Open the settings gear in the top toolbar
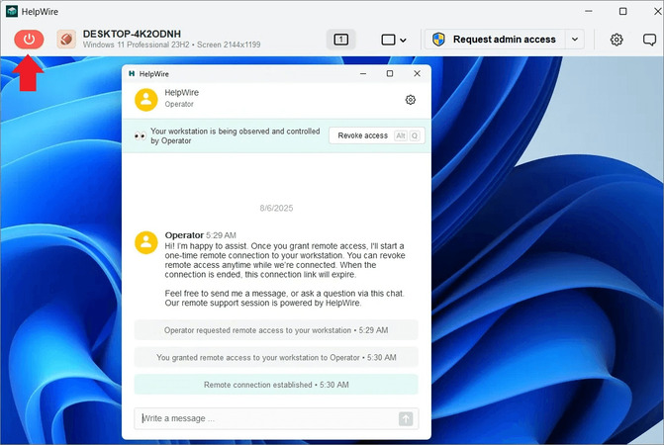Viewport: 664px width, 445px height. (x=617, y=40)
